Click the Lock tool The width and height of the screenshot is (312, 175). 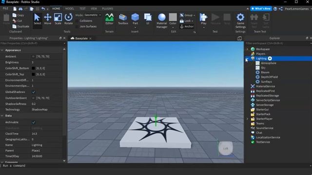[x=186, y=21]
